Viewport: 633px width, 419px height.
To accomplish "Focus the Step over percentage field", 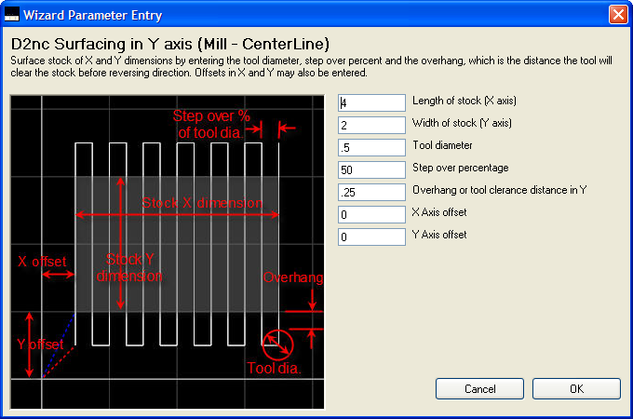I will click(x=371, y=170).
